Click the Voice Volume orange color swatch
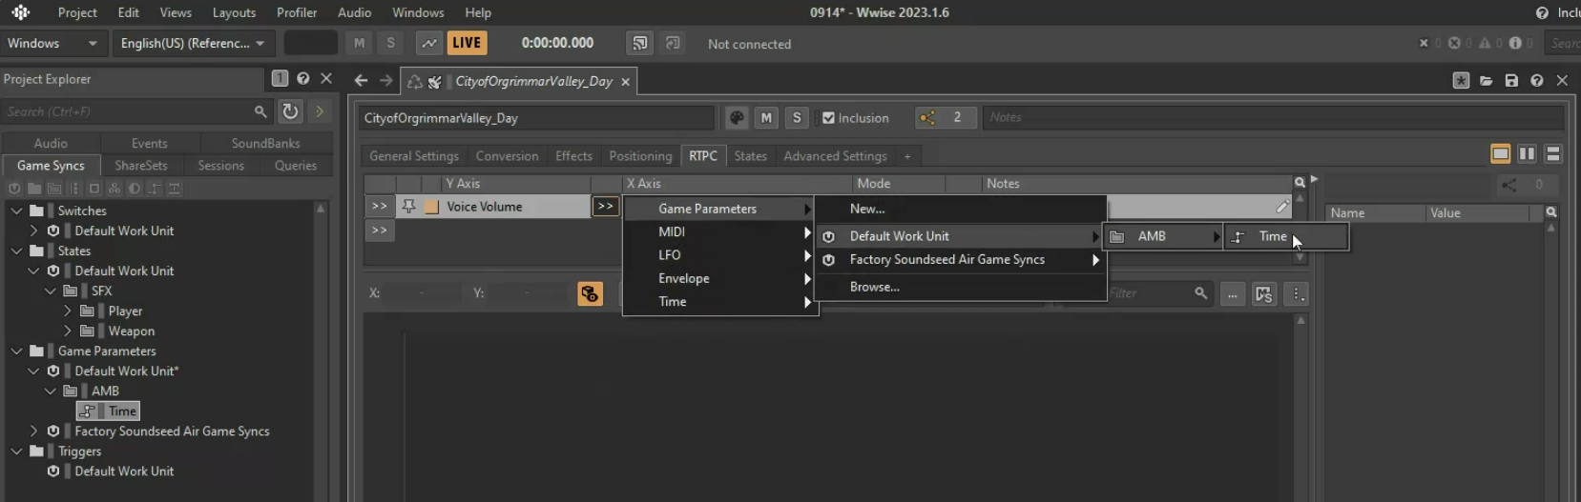 (x=431, y=207)
